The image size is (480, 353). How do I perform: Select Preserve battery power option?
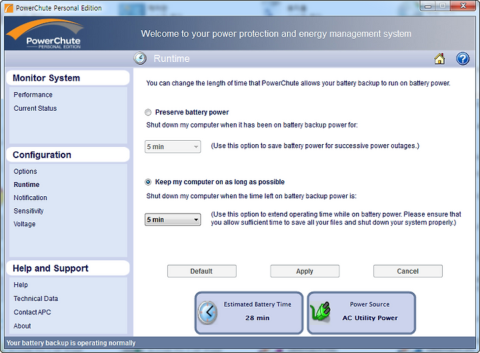(x=148, y=113)
